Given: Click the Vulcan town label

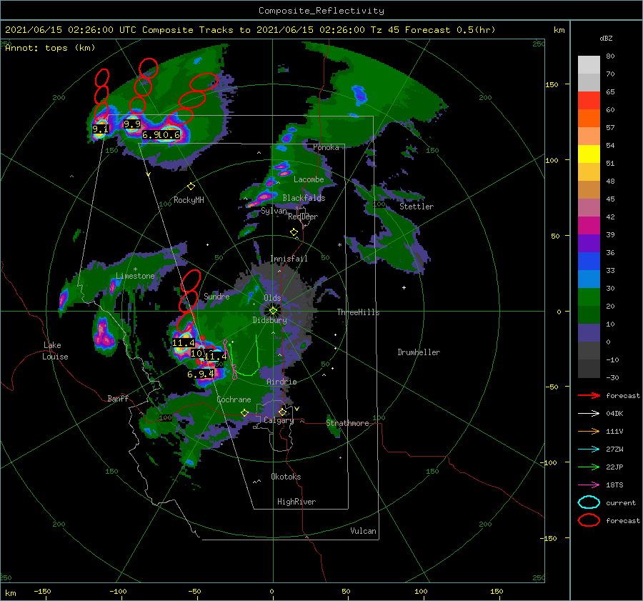Looking at the screenshot, I should tap(363, 531).
